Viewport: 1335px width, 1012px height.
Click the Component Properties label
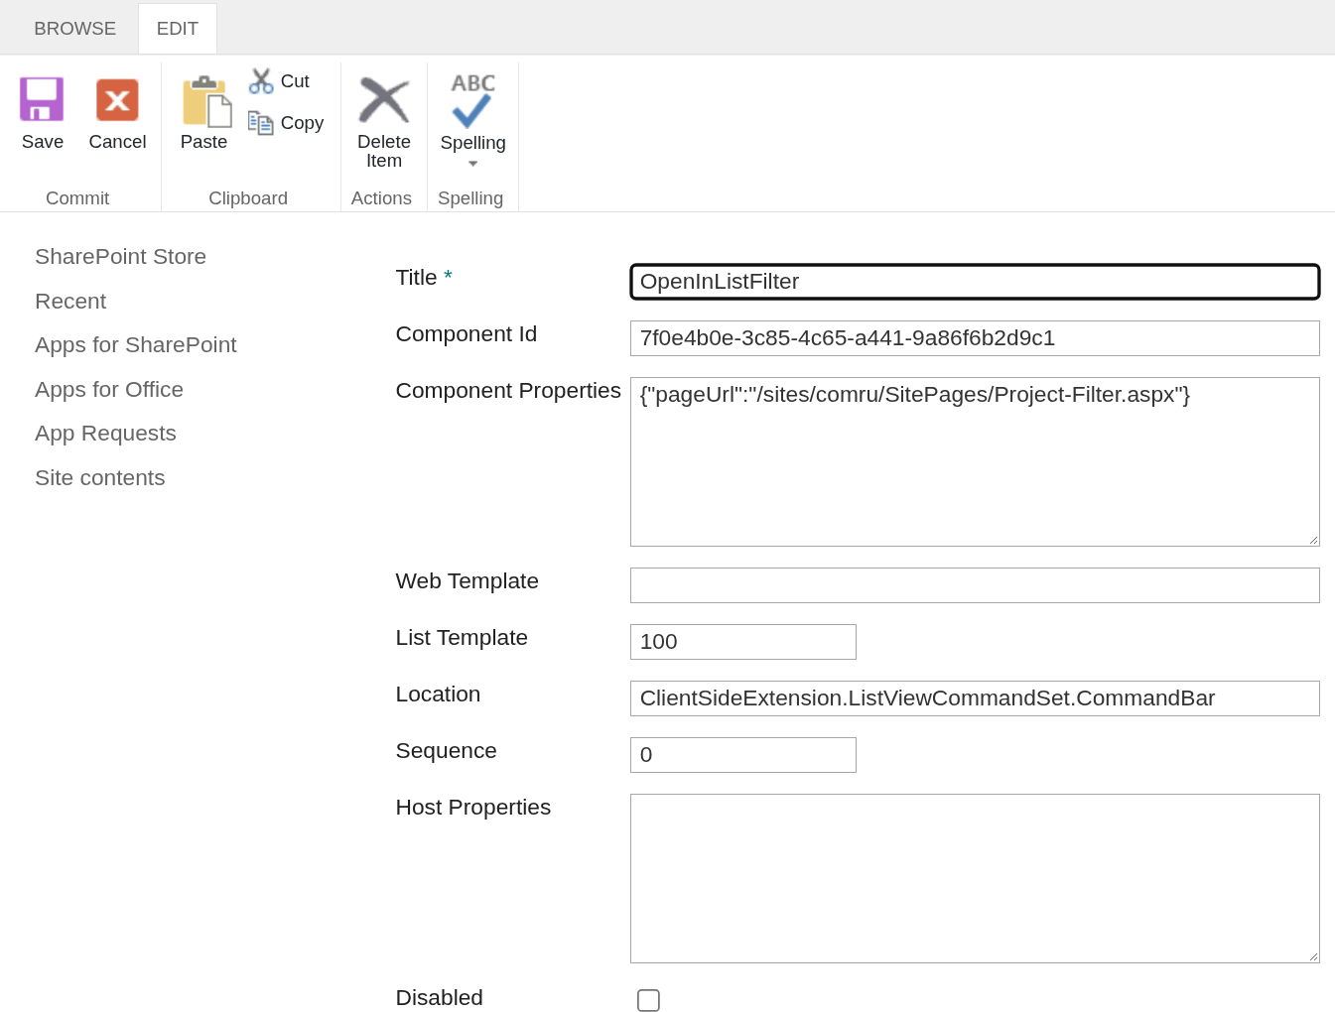pos(508,391)
